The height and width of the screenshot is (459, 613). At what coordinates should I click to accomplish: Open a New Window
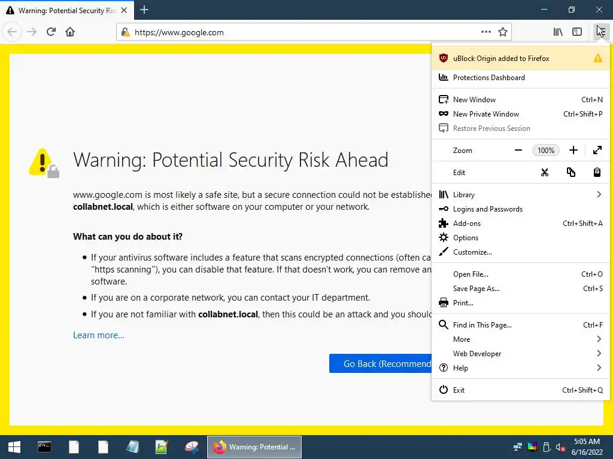(520, 100)
